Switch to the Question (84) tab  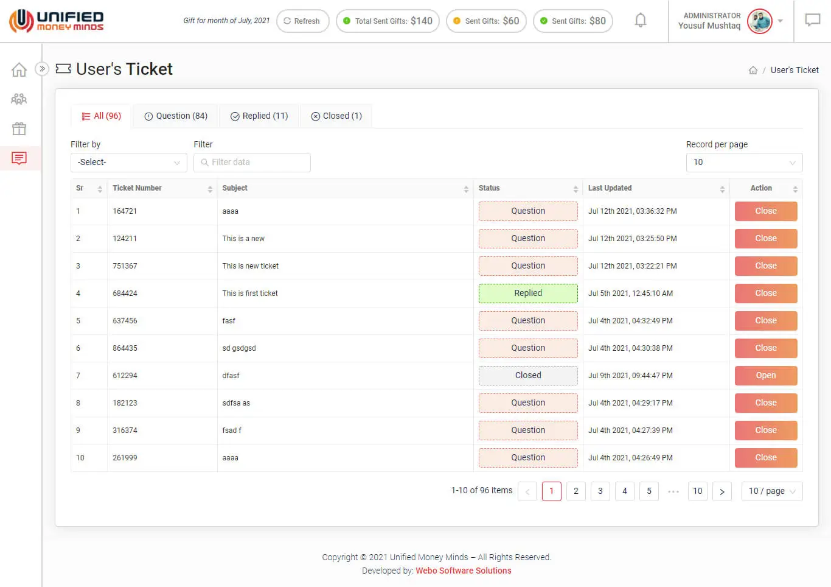(176, 116)
